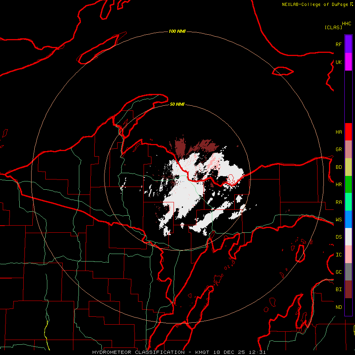Click the NEXLAB-College of DuPage credit

pyautogui.click(x=315, y=4)
